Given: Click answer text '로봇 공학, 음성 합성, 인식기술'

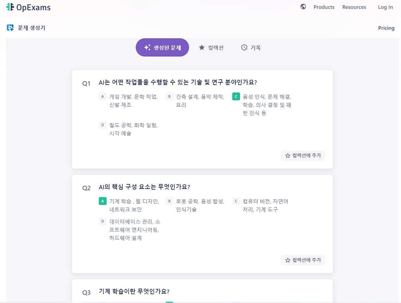Looking at the screenshot, I should pyautogui.click(x=200, y=205).
